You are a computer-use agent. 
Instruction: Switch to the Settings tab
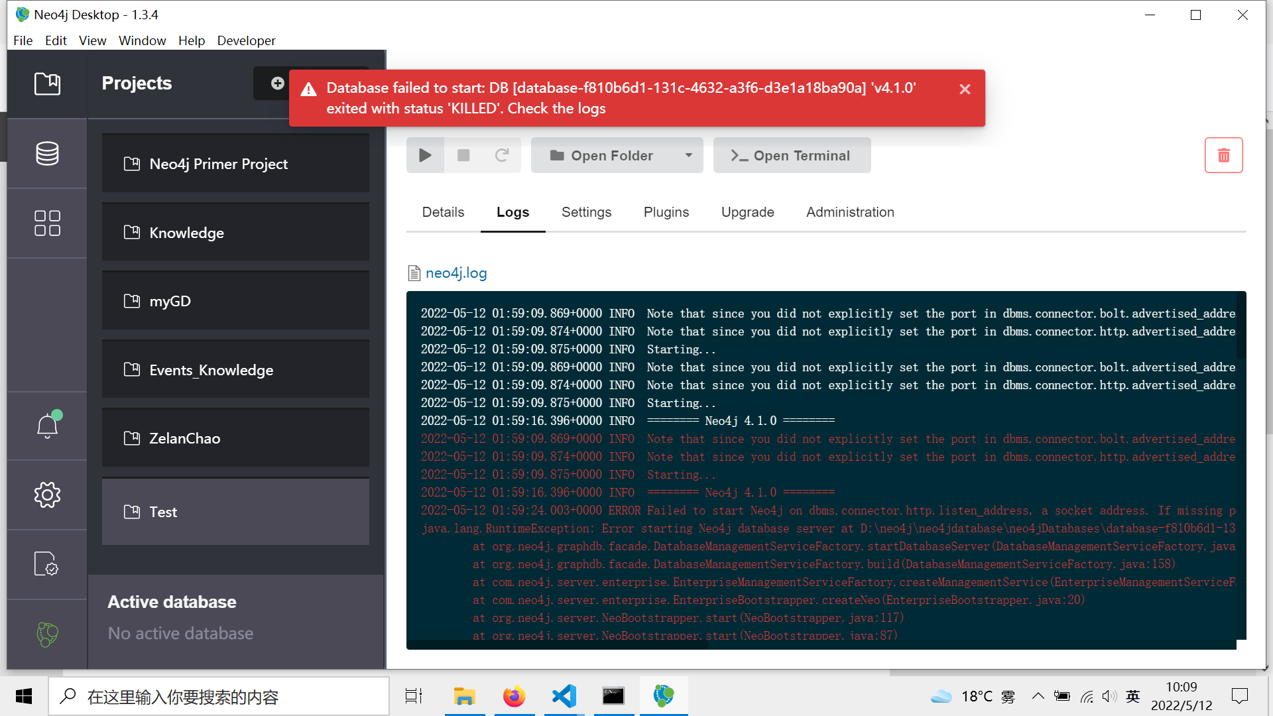coord(586,212)
